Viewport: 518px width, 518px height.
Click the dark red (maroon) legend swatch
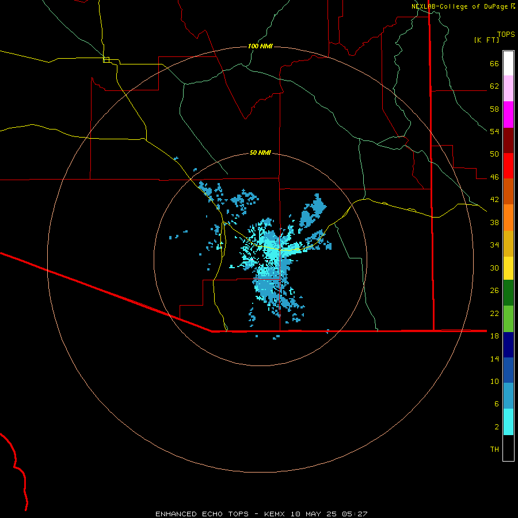click(x=508, y=140)
